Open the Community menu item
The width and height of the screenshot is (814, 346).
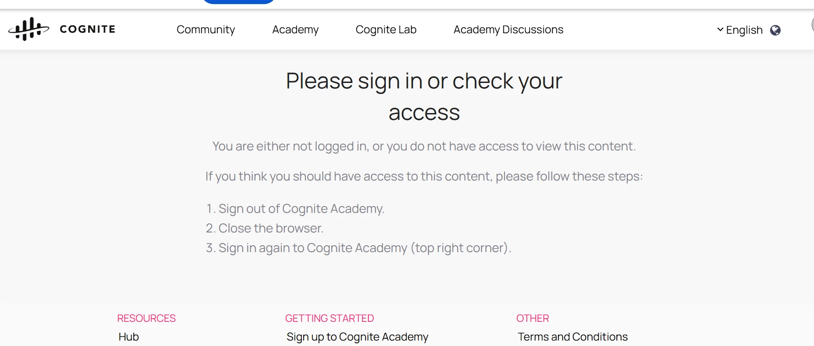(x=205, y=30)
